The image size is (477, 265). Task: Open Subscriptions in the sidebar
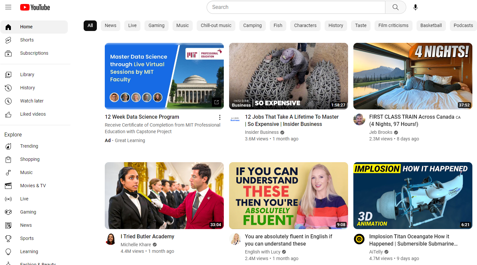(34, 53)
